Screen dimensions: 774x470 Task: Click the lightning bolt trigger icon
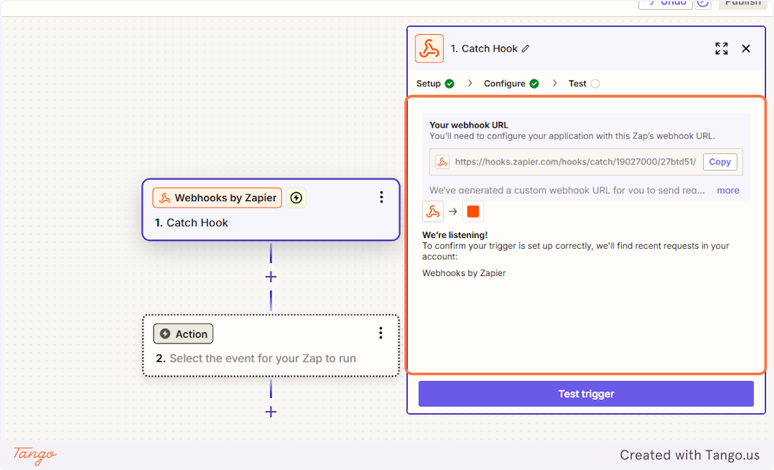(296, 198)
